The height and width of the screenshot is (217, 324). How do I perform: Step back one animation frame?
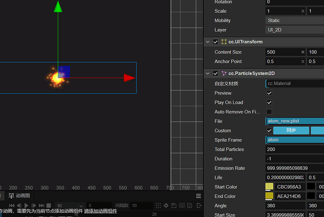click(x=19, y=205)
